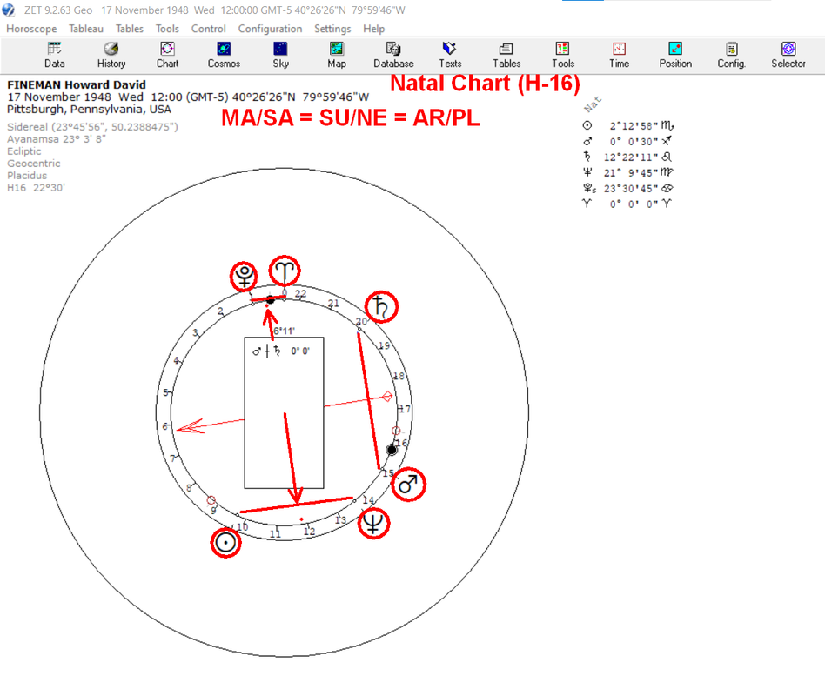The width and height of the screenshot is (825, 696).
Task: Open the Sky view
Action: pyautogui.click(x=280, y=55)
